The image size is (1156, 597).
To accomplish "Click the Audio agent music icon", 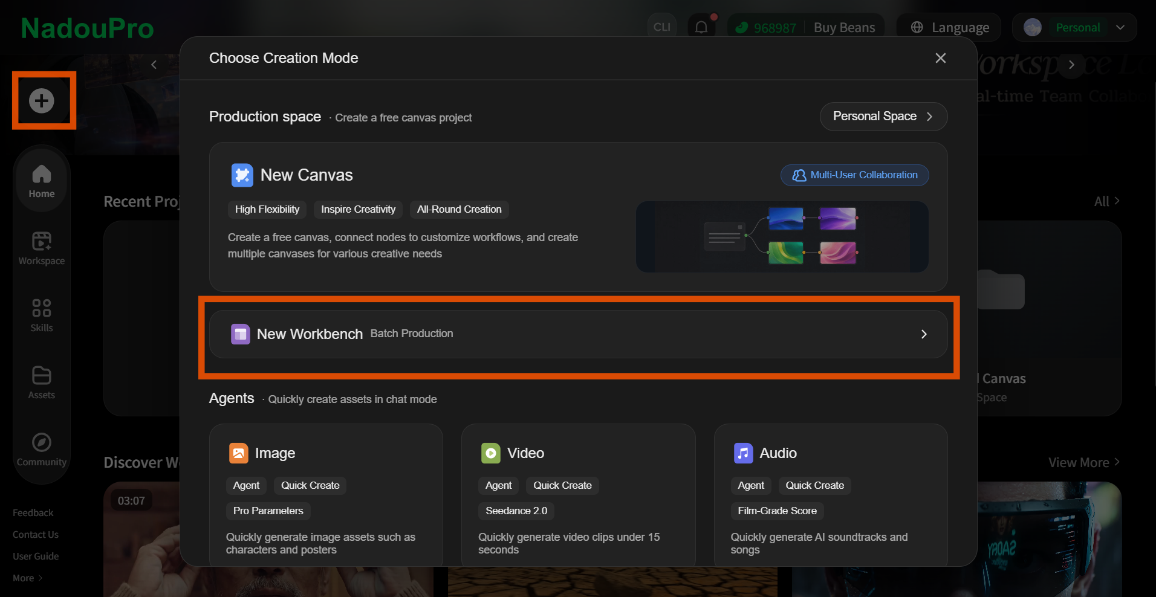I will 744,453.
